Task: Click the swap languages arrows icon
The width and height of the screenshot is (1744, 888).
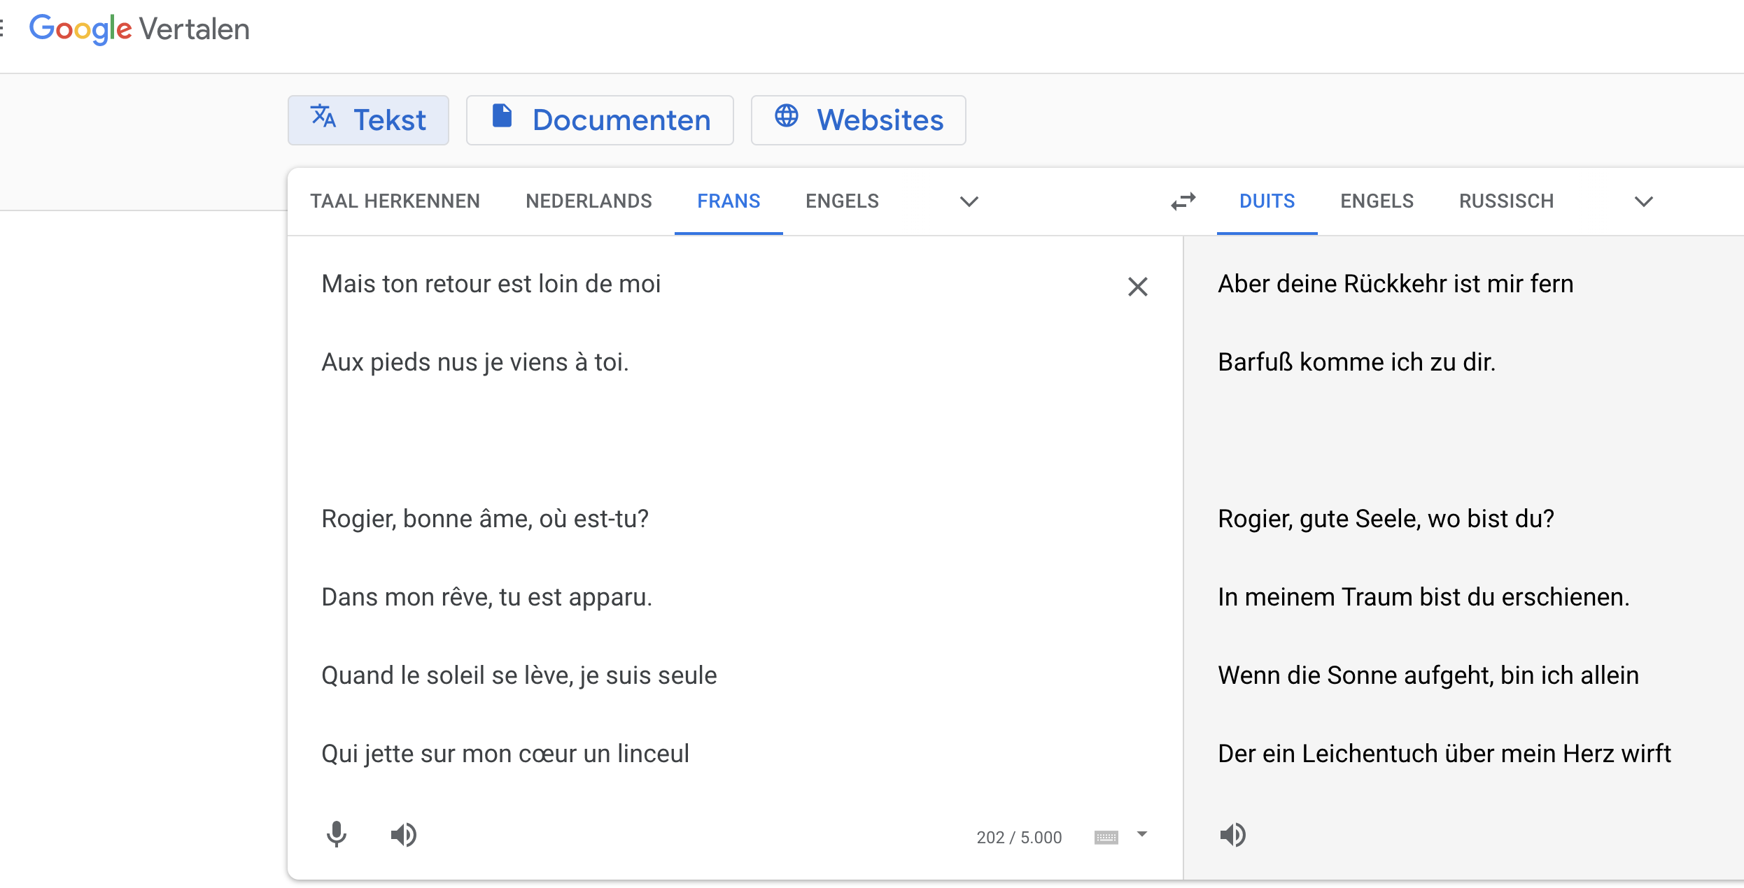Action: pos(1183,201)
